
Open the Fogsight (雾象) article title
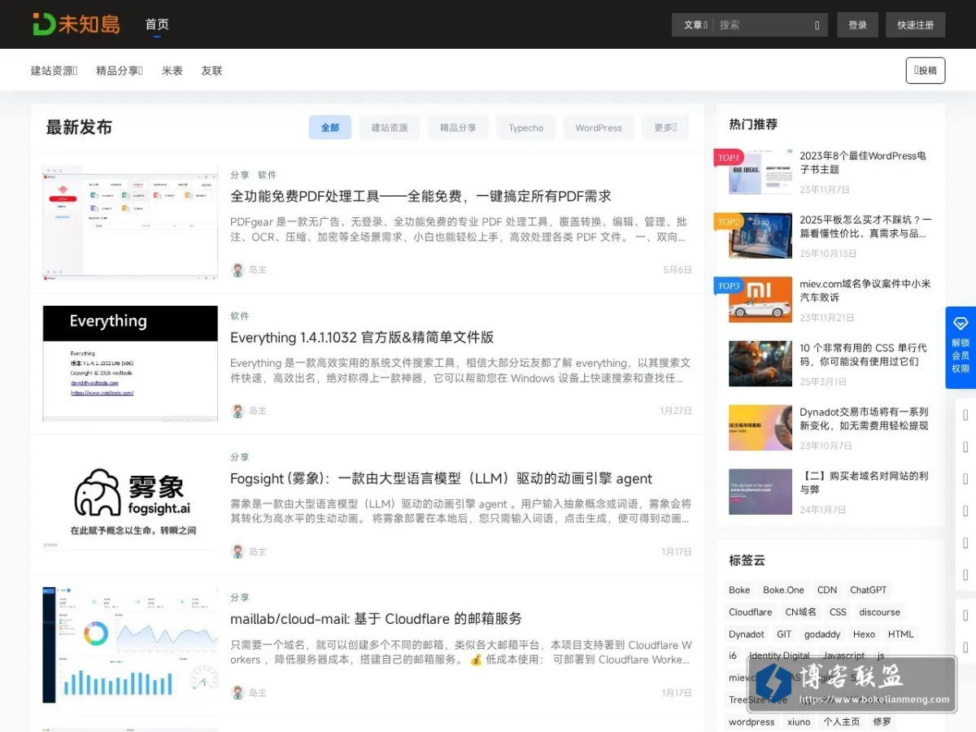[x=441, y=479]
